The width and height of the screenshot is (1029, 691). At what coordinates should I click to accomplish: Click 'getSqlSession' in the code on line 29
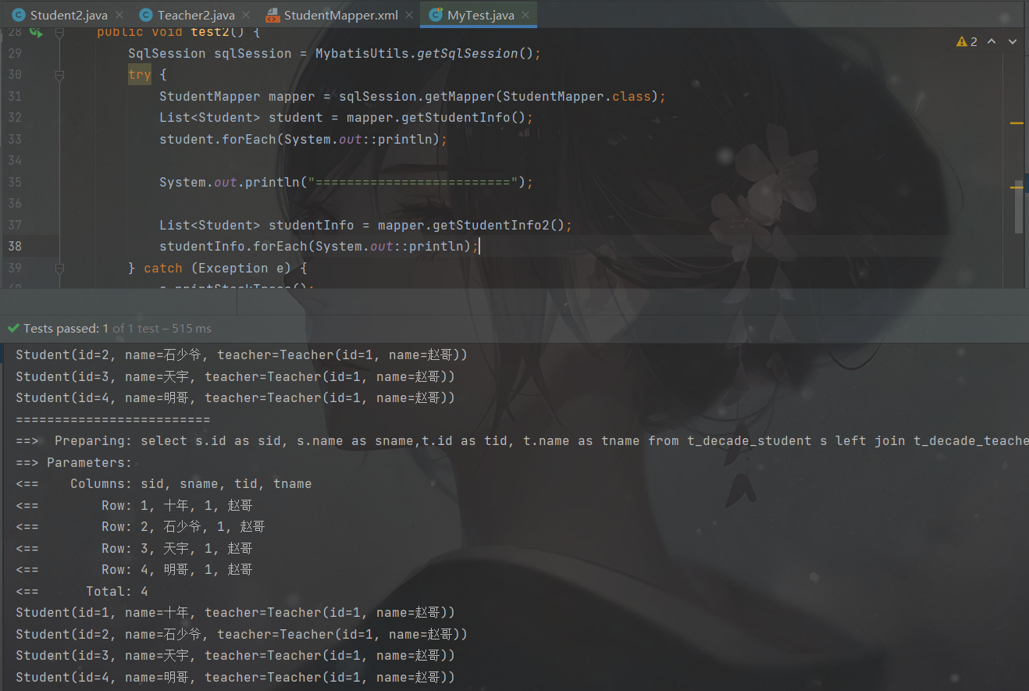tap(467, 53)
